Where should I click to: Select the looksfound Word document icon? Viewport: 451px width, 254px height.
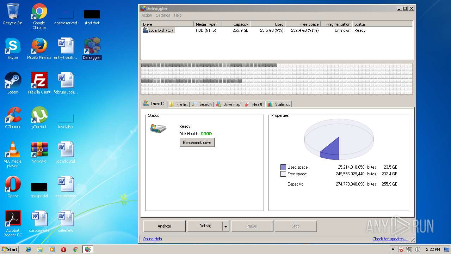coord(66,152)
